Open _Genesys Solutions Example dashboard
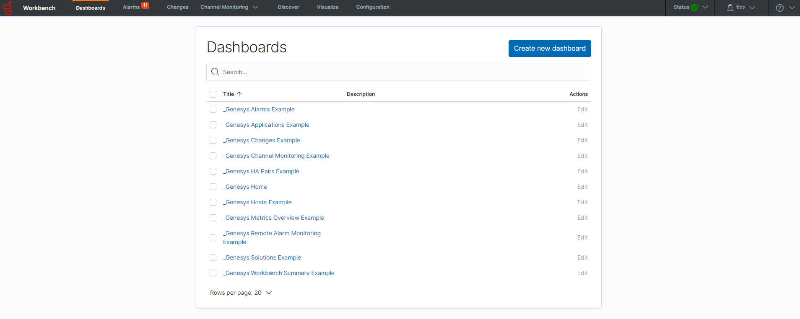 [x=262, y=257]
